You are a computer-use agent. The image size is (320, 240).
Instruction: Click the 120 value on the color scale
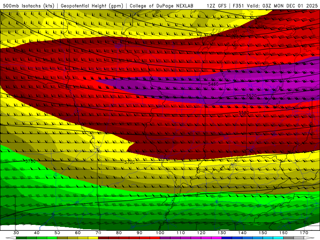click(201, 233)
